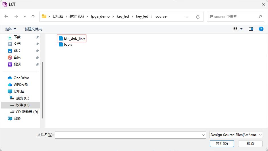Open the Design Source Files type dropdown
Image resolution: width=268 pixels, height=151 pixels.
(x=236, y=135)
